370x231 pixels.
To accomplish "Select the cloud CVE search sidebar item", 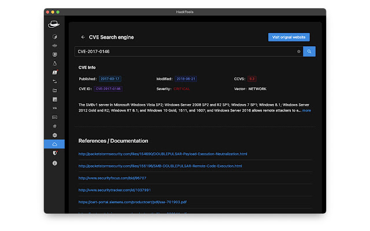I will pyautogui.click(x=54, y=144).
